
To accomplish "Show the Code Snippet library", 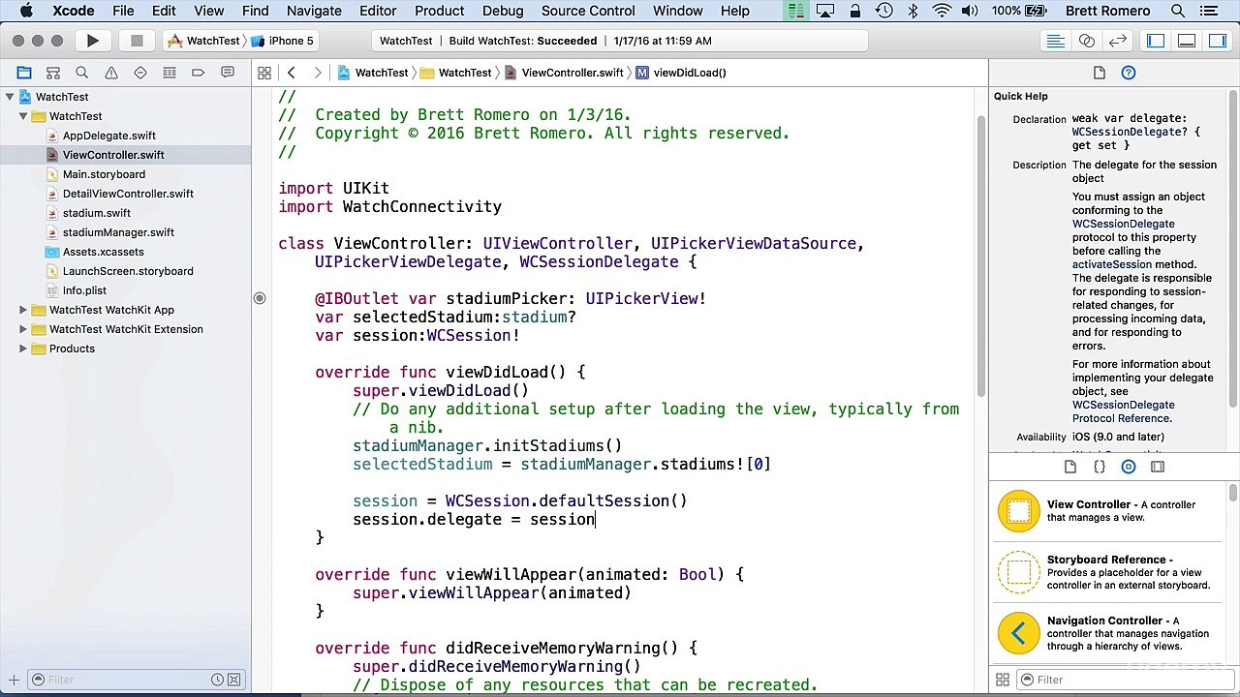I will point(1100,467).
